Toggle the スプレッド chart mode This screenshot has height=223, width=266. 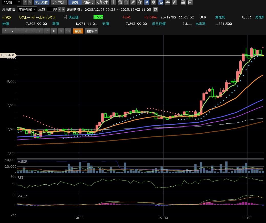(x=102, y=2)
